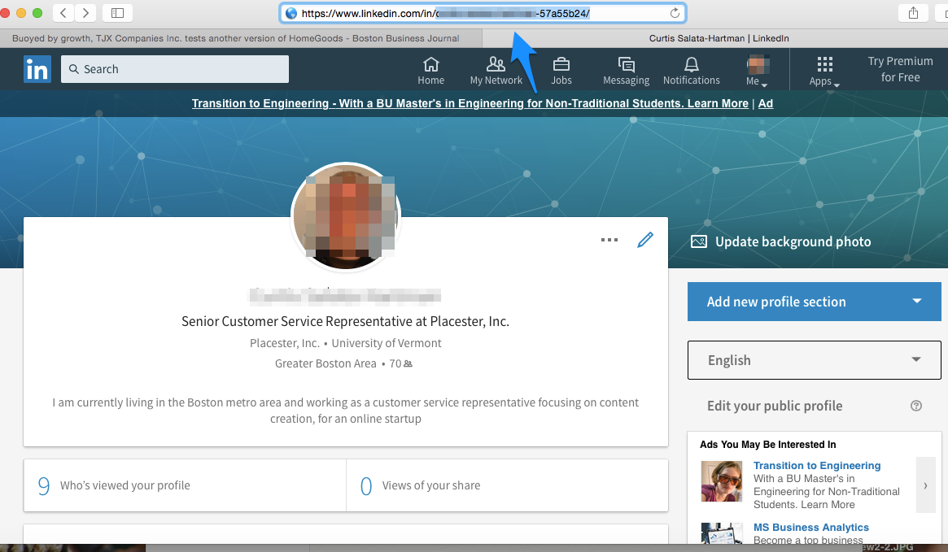
Task: Click Edit your public profile
Action: click(775, 406)
